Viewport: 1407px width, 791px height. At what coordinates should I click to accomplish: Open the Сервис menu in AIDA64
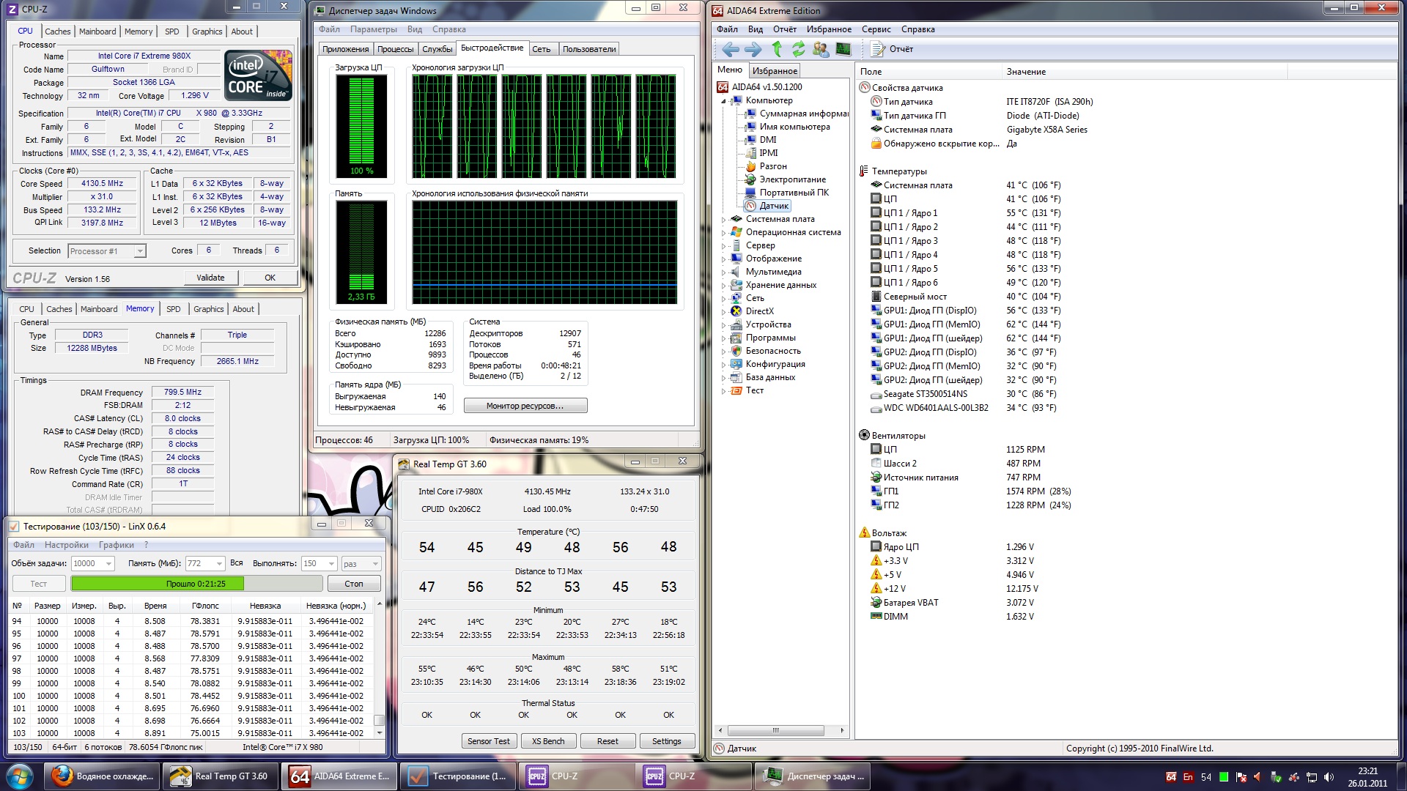[x=876, y=29]
